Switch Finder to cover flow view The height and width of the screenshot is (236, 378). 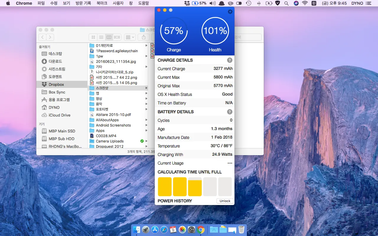tap(117, 37)
